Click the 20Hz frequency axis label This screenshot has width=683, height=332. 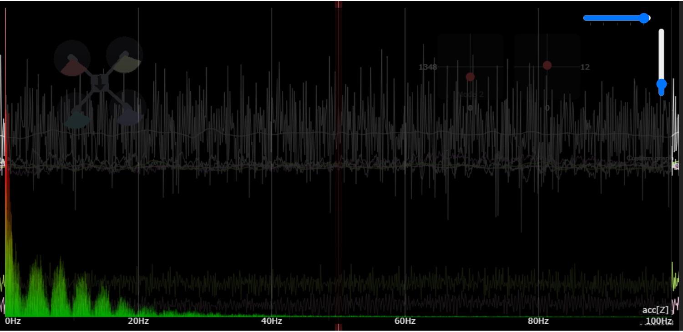pos(138,321)
